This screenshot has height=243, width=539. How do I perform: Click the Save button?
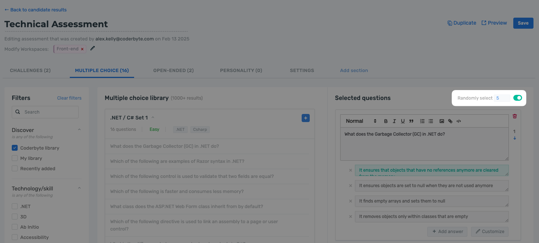pos(523,23)
